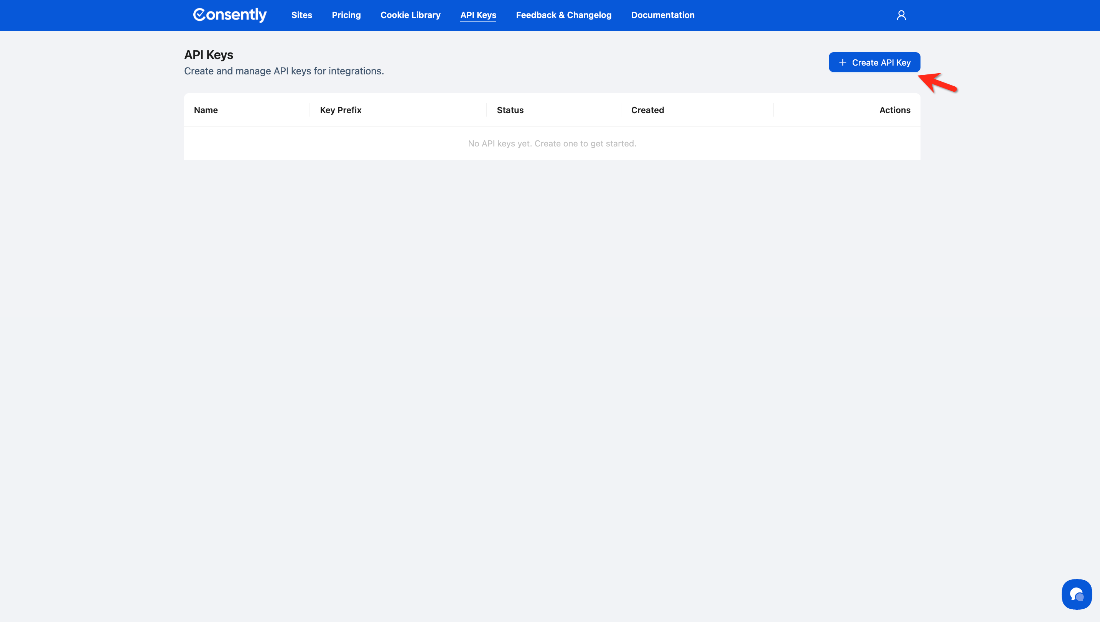Open the Documentation link

pos(662,15)
